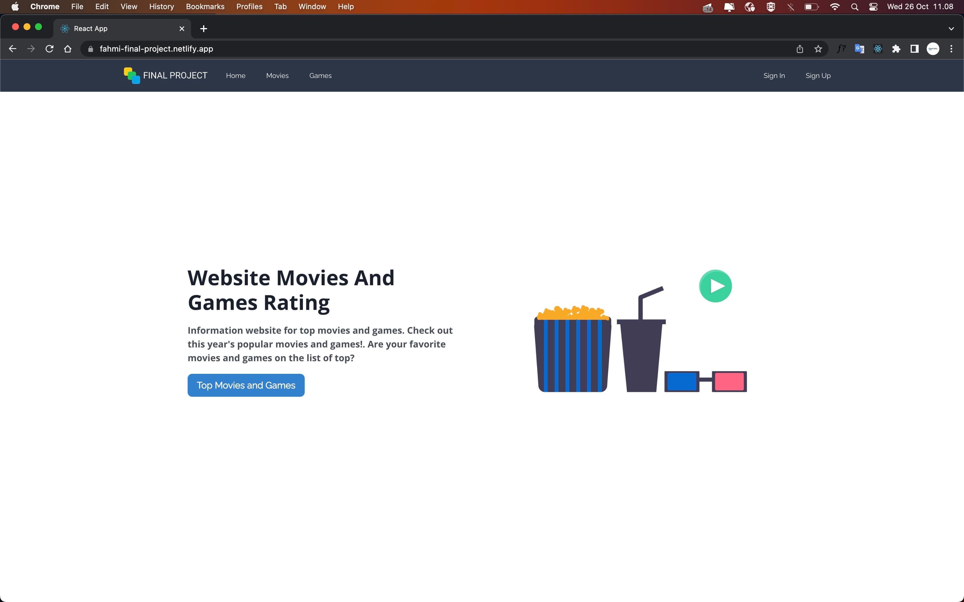The image size is (964, 602).
Task: Open the View menu
Action: (129, 7)
